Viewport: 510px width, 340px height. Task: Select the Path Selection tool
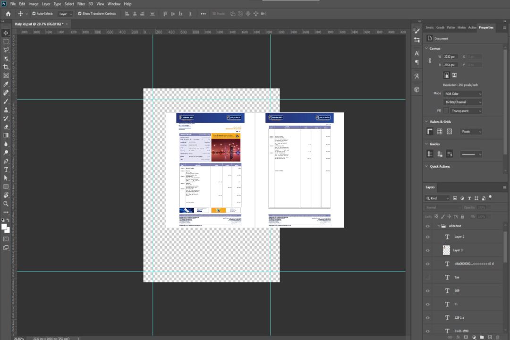pos(6,178)
